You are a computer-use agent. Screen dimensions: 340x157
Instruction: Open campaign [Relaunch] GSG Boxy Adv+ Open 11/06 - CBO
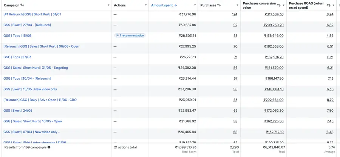40,100
